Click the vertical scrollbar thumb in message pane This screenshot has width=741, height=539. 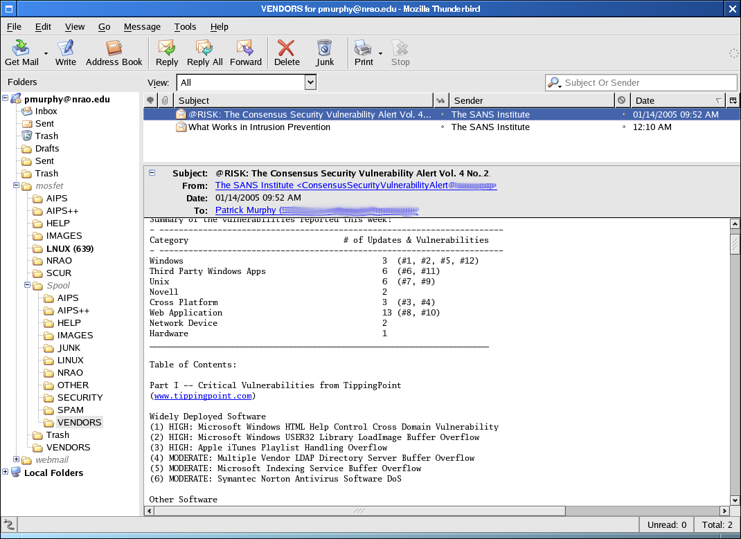click(735, 243)
